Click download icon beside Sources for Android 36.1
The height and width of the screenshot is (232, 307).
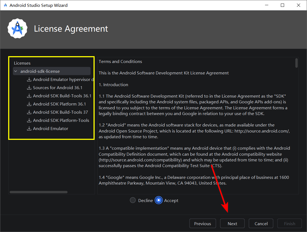pos(29,88)
